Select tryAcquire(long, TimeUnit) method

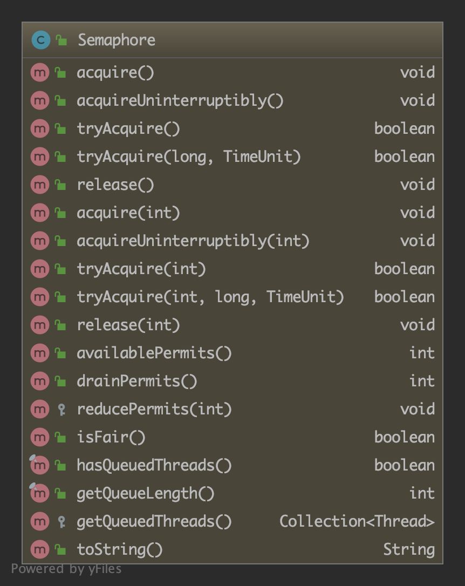pos(188,156)
